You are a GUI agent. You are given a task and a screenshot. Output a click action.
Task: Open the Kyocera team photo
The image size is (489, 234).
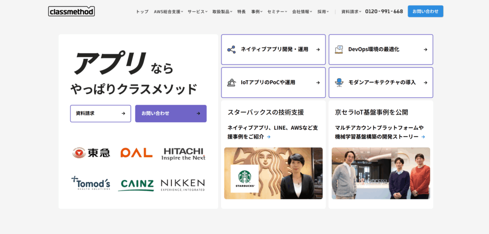pyautogui.click(x=381, y=173)
